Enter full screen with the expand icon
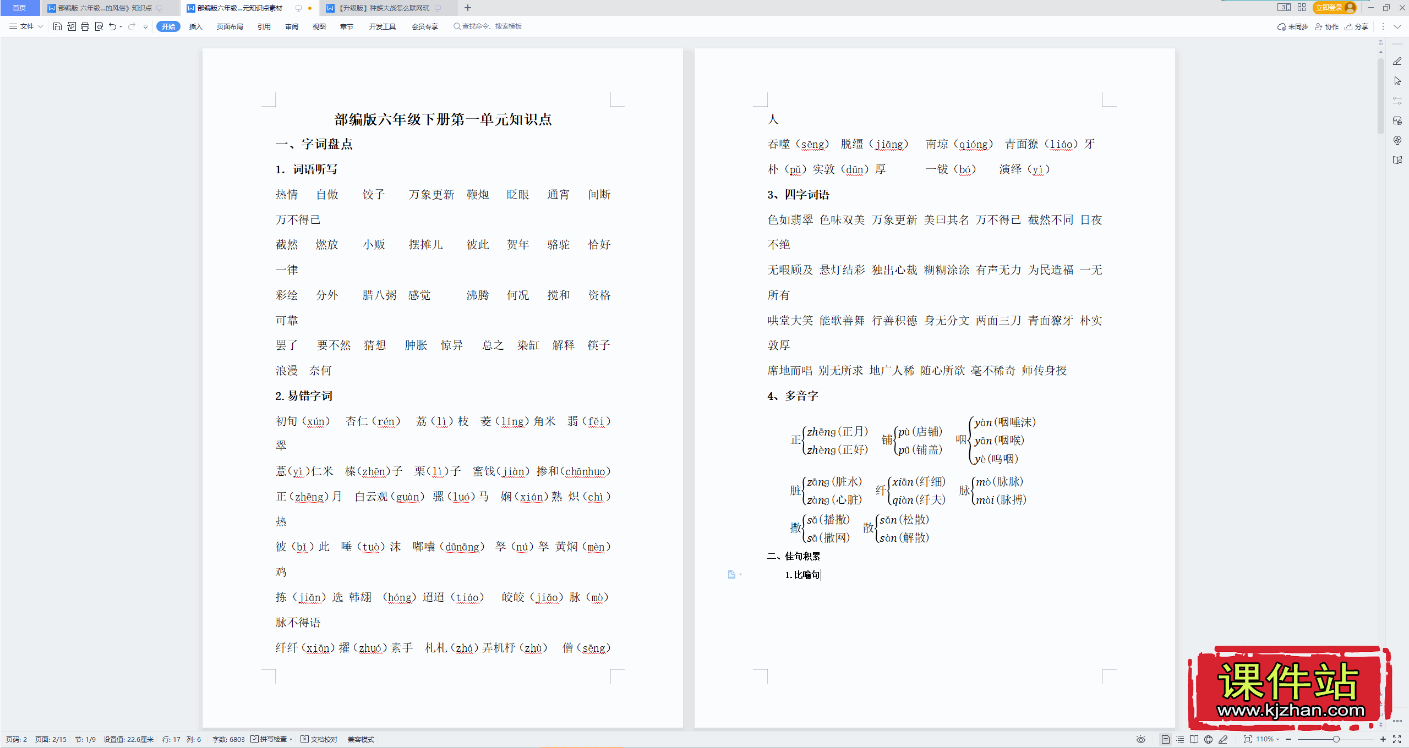The width and height of the screenshot is (1409, 748). pyautogui.click(x=1397, y=739)
